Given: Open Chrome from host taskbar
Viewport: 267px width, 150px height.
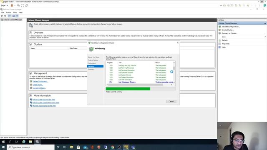Looking at the screenshot, I should [112, 147].
